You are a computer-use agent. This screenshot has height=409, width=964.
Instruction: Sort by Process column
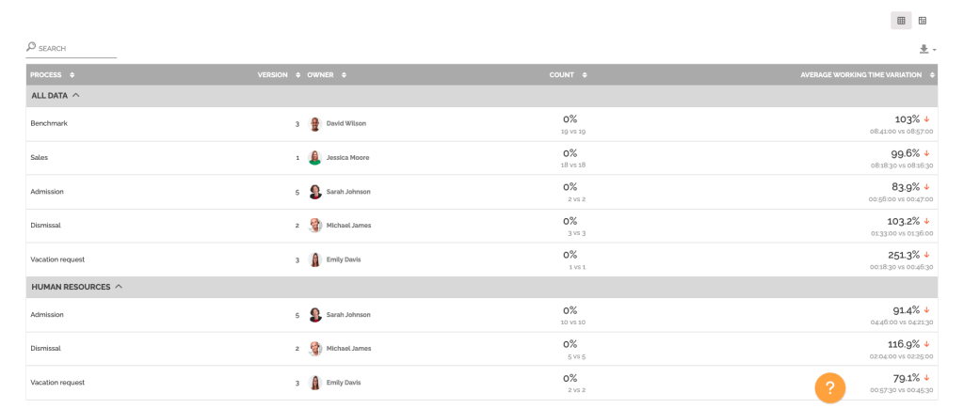[52, 75]
